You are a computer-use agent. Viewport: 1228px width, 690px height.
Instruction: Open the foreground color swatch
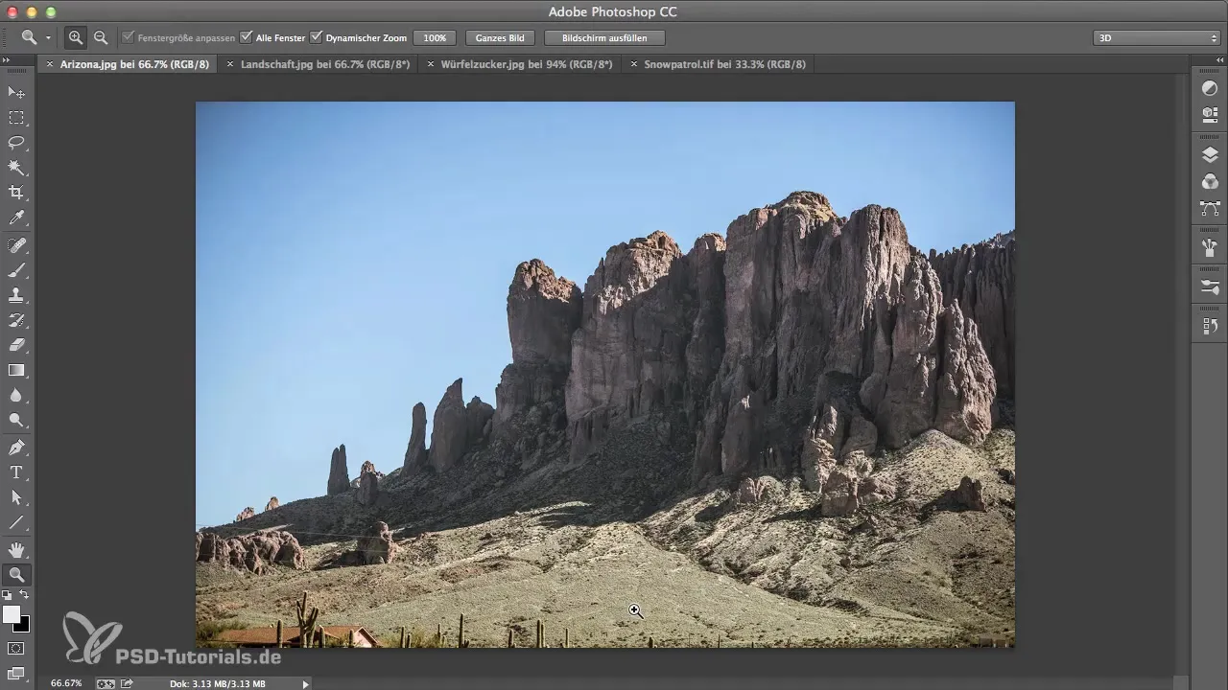click(11, 614)
